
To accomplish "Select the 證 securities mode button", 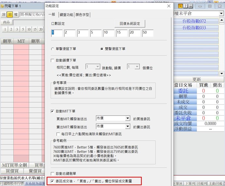I will 4,15.
